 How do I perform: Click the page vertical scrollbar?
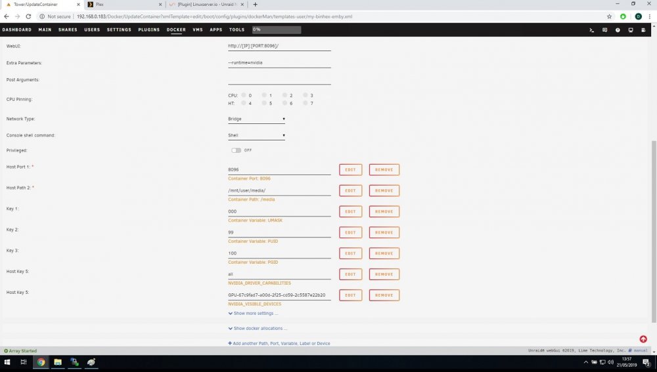[654, 232]
